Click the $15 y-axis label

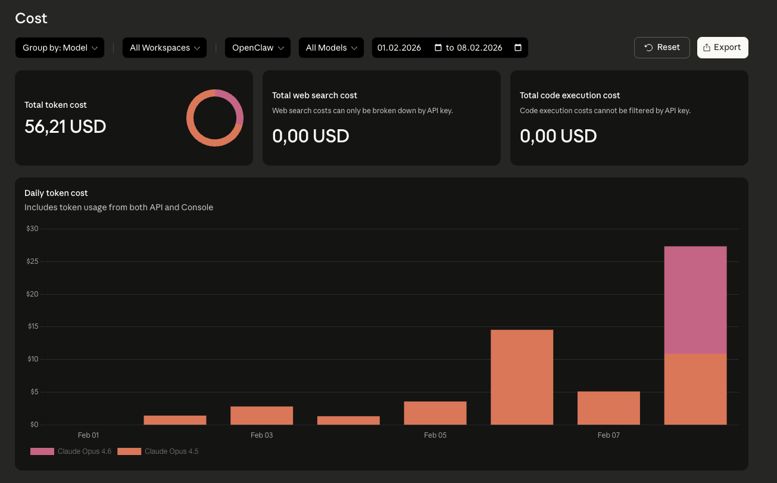point(32,326)
